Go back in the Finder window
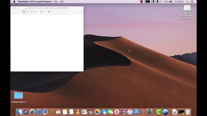Screen dimensions: 207x116 pos(14,12)
